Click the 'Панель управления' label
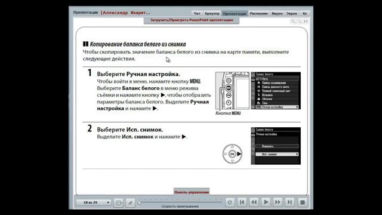The image size is (382, 215). 192,192
